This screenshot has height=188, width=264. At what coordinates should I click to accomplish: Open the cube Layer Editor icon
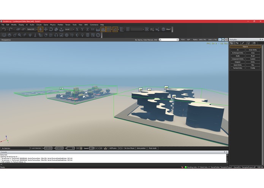click(x=9, y=35)
